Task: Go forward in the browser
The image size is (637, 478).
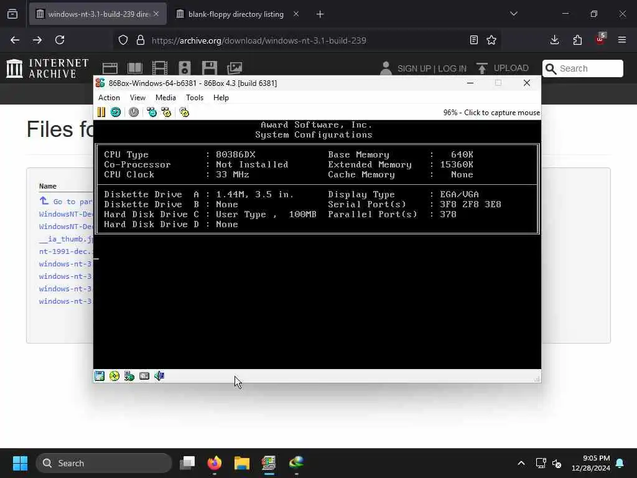Action: point(37,40)
